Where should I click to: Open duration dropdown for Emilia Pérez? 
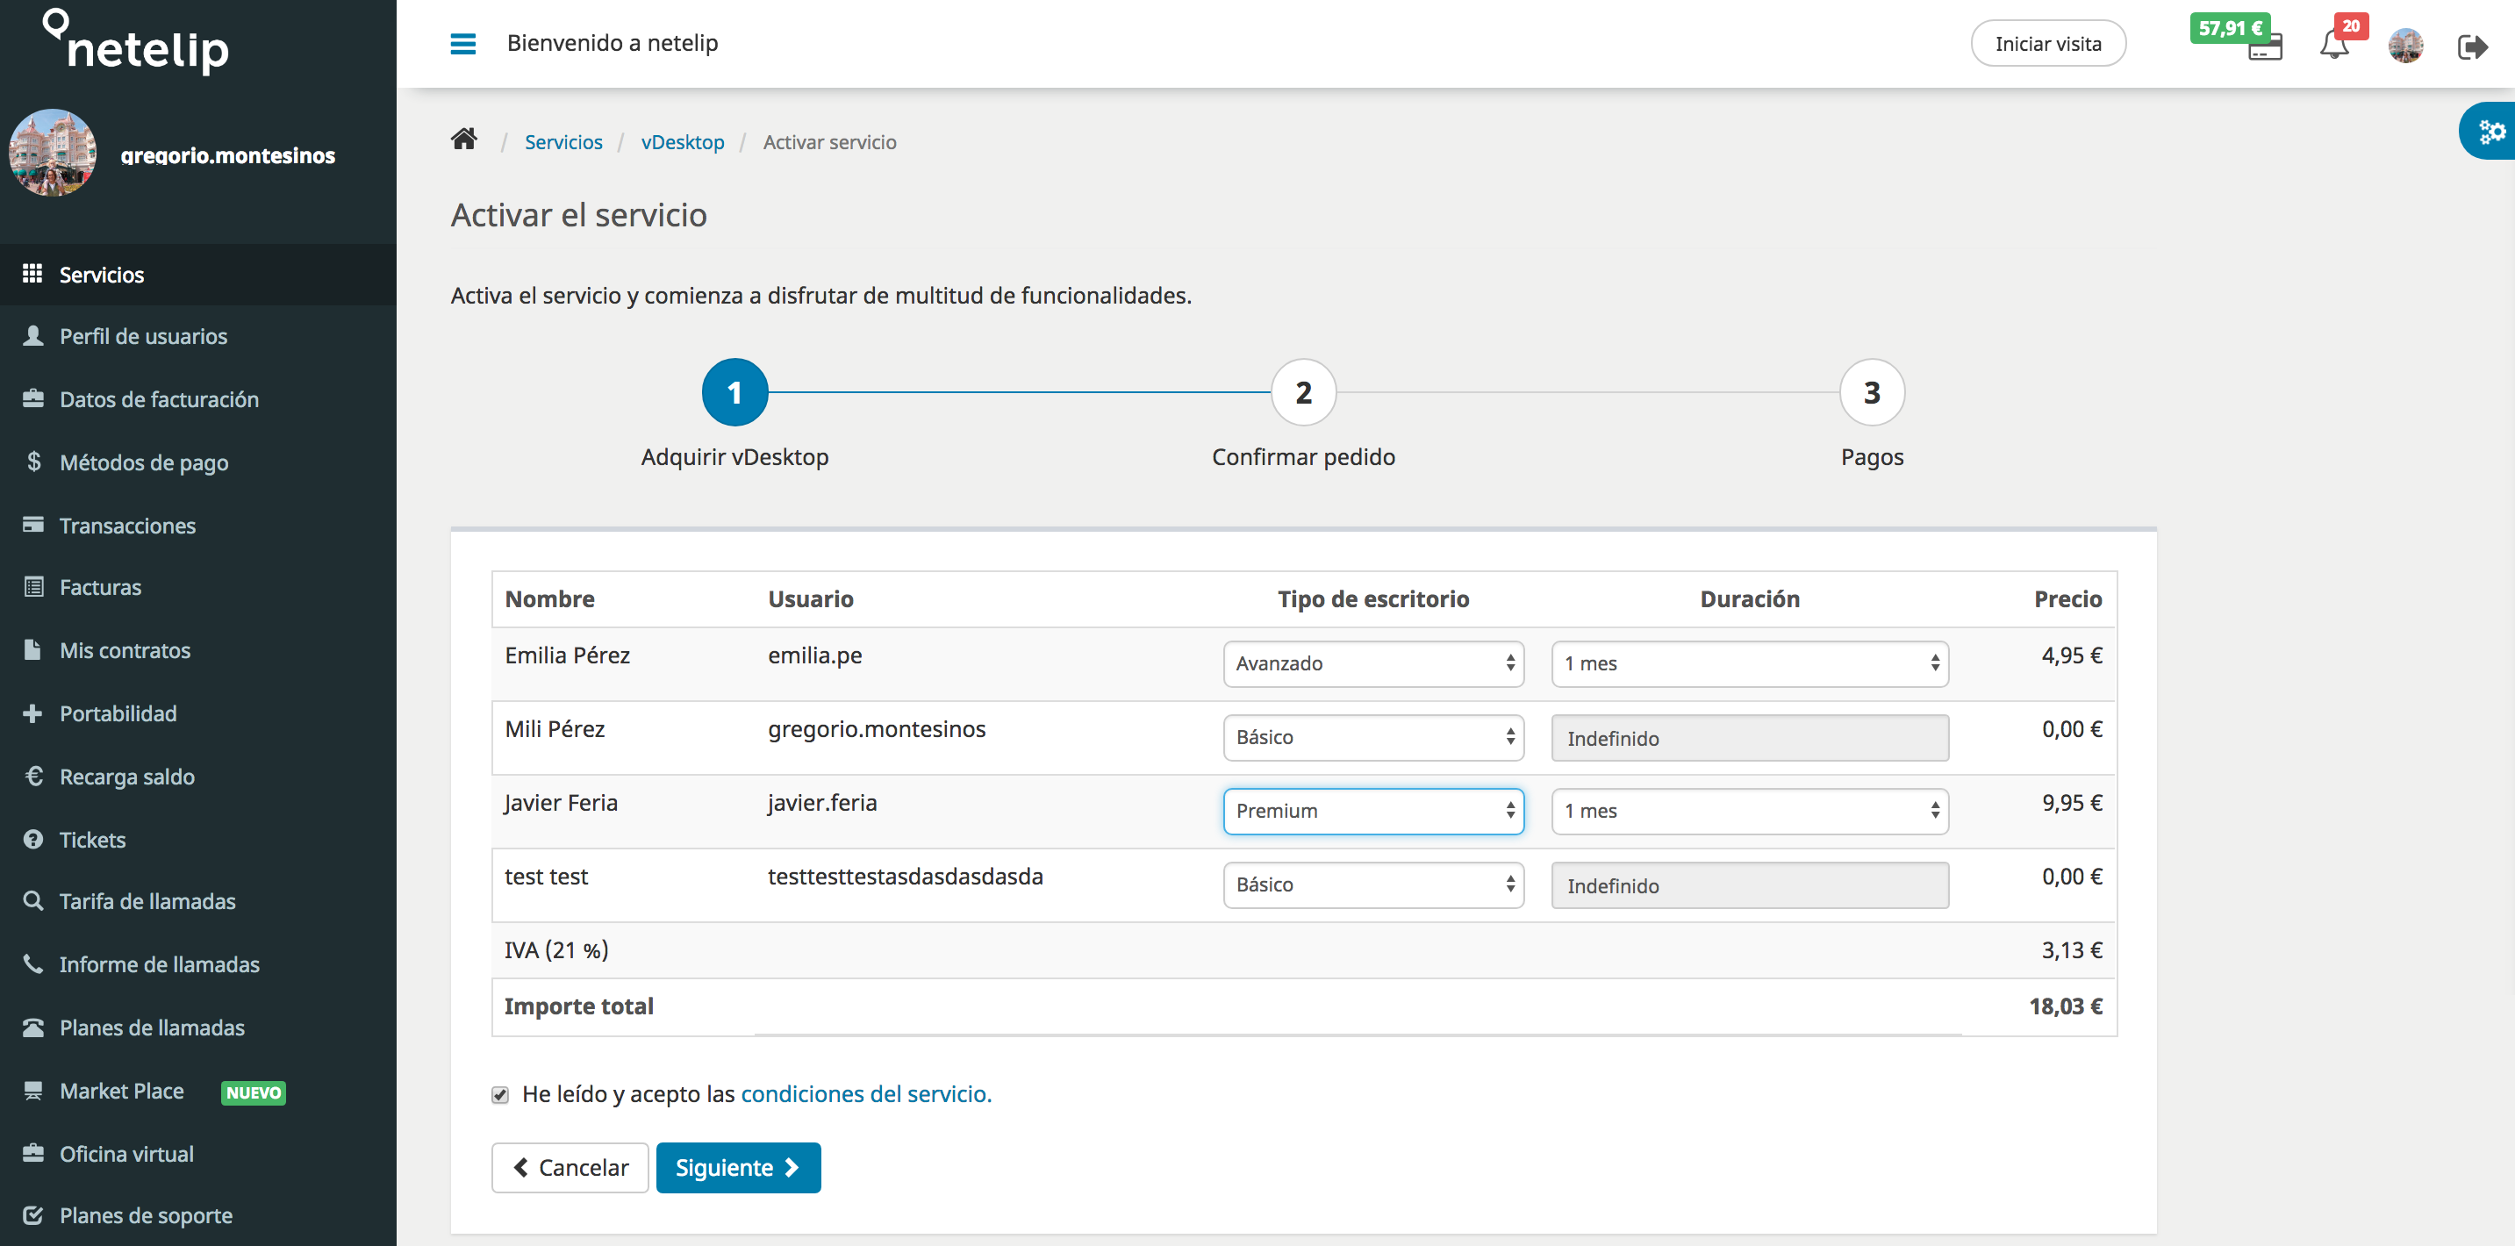[x=1750, y=663]
